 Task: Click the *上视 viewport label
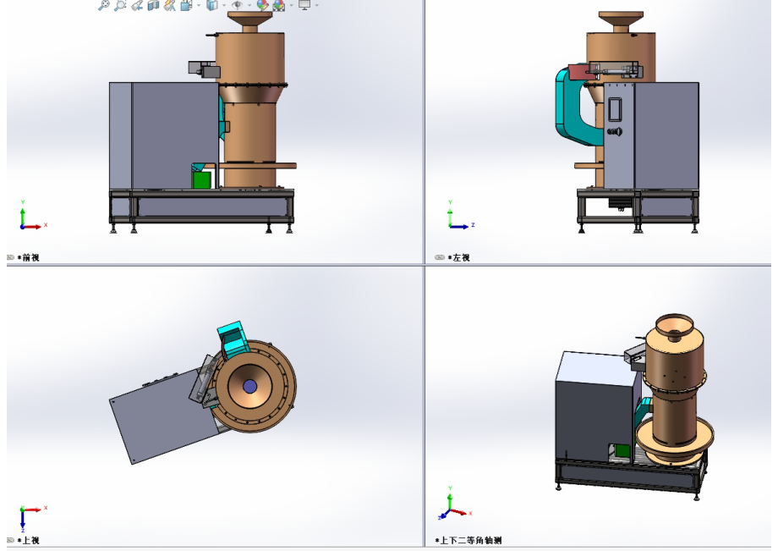tap(28, 540)
